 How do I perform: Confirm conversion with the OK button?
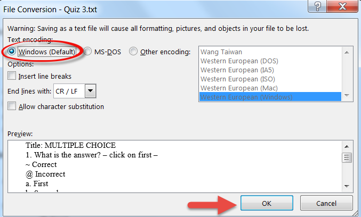click(x=267, y=203)
